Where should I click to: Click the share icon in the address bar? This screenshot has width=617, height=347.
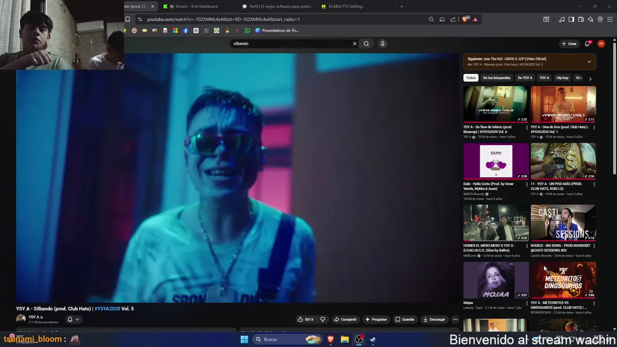(x=453, y=19)
